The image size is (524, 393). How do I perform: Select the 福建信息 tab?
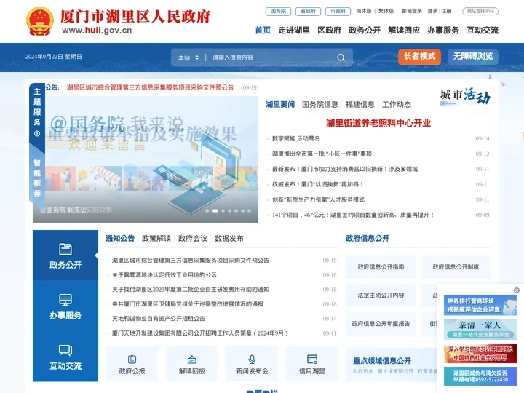pyautogui.click(x=360, y=105)
